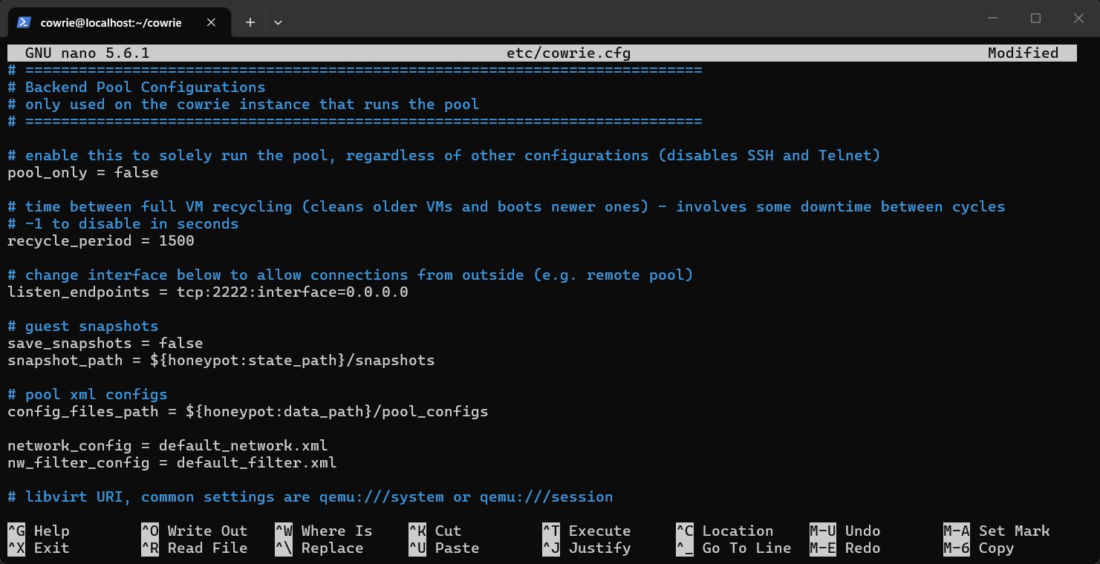Click the ^R Read File shortcut
1100x564 pixels.
tap(195, 548)
